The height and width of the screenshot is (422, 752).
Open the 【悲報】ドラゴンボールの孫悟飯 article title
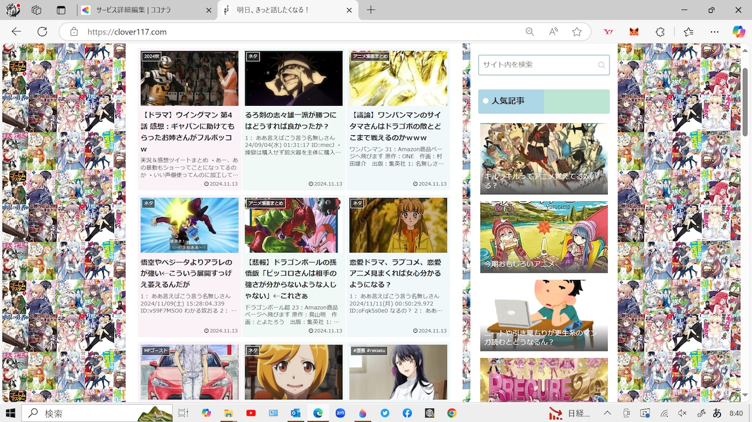(x=292, y=279)
